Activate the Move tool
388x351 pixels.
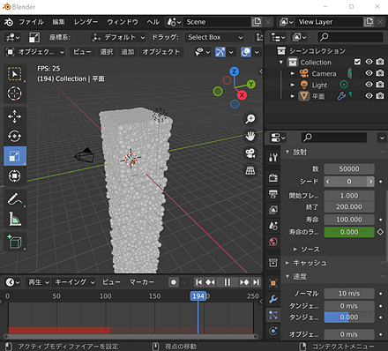pos(15,116)
